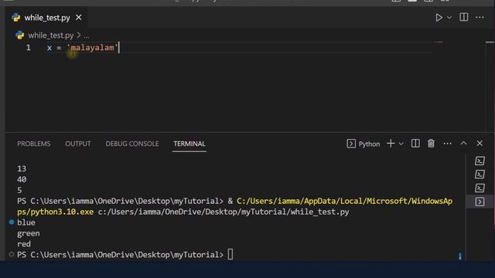Click while_test.py in the breadcrumb
495x278 pixels.
point(51,36)
